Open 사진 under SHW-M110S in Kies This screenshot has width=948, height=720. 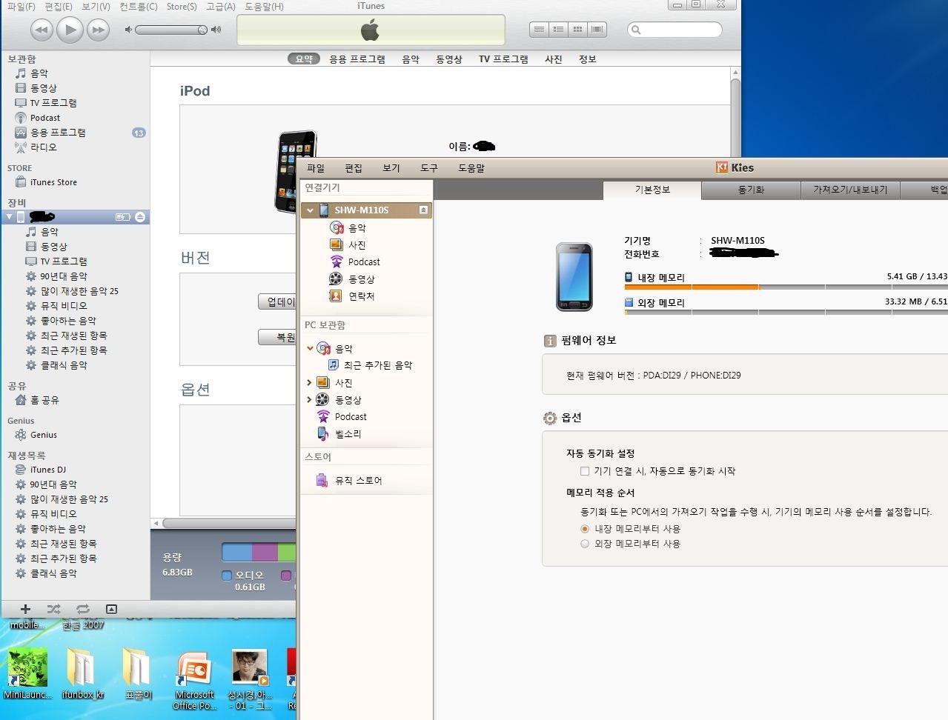coord(357,245)
